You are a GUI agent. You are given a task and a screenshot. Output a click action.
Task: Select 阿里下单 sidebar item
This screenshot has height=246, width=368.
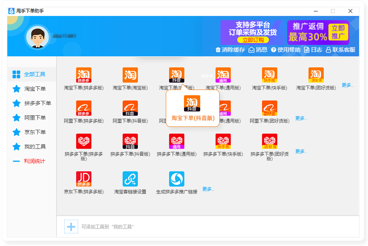click(x=32, y=118)
